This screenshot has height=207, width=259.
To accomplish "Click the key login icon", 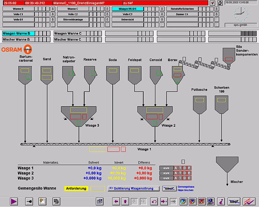I will [x=29, y=201].
